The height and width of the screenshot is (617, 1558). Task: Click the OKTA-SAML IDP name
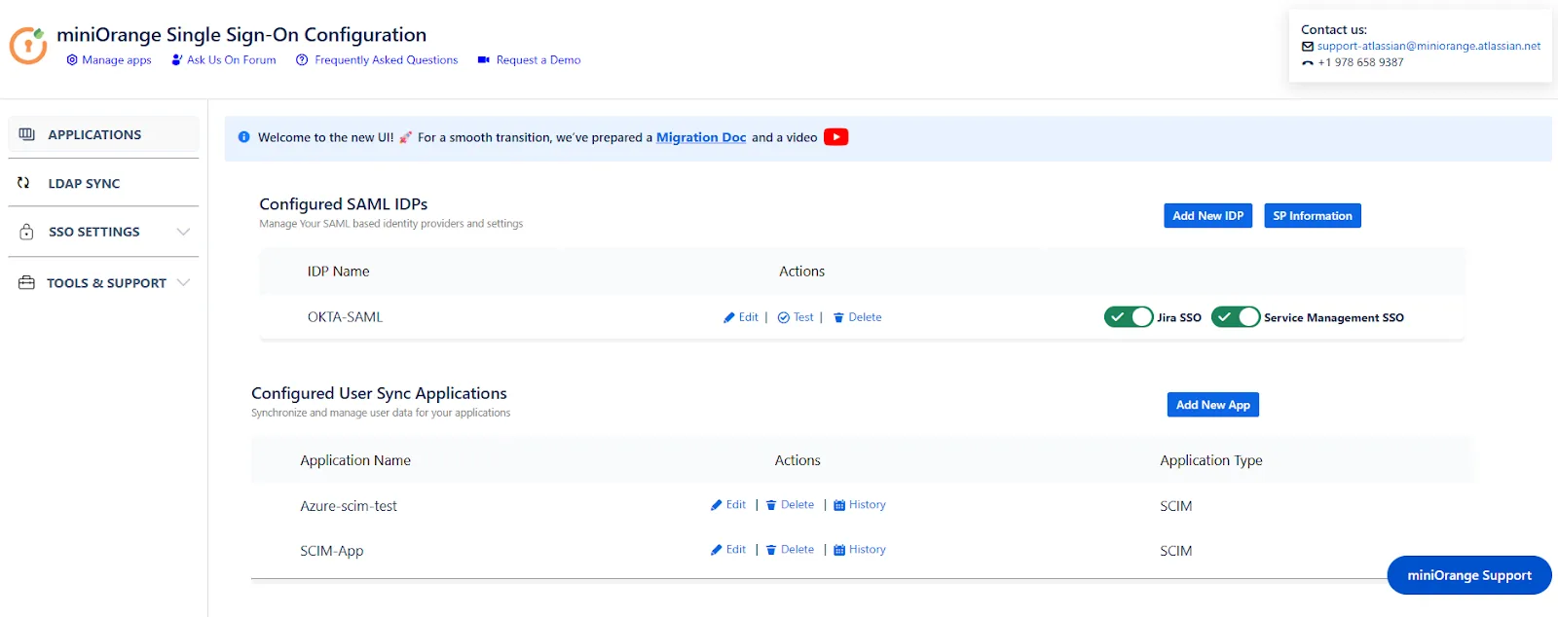346,317
